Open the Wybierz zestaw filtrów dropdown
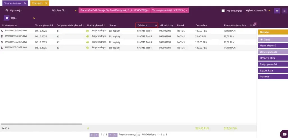This screenshot has height=138, width=288. (x=269, y=10)
